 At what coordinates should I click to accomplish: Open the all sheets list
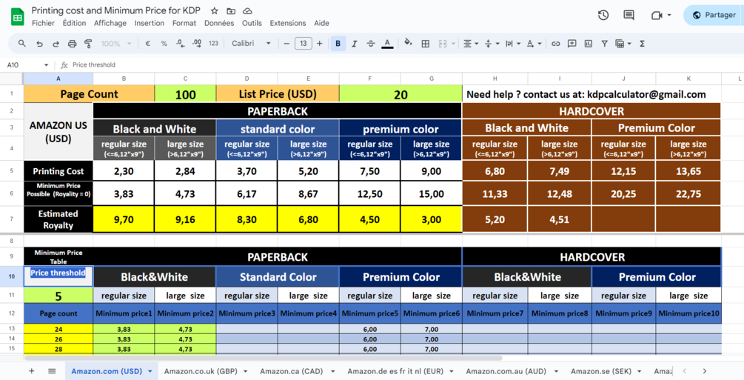point(52,371)
